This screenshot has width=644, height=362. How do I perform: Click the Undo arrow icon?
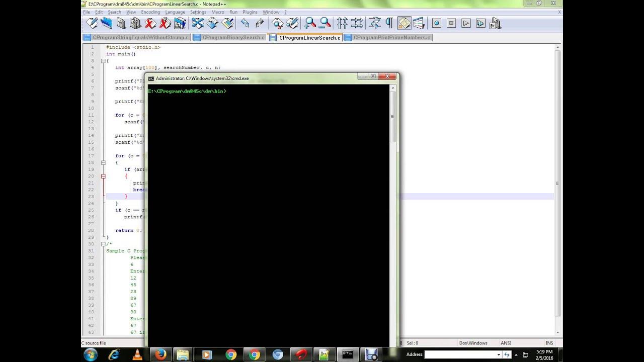245,23
